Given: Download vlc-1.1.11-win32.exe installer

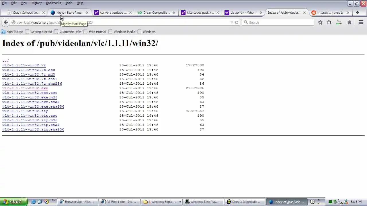Looking at the screenshot, I should pos(25,88).
